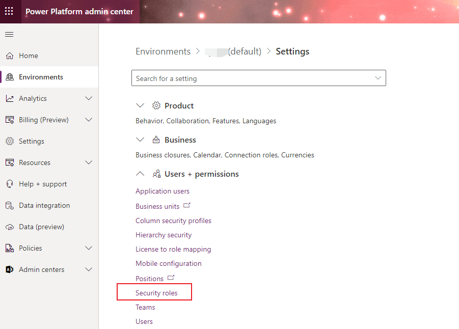This screenshot has width=459, height=329.
Task: Expand the Billing (Preview) chevron
Action: 89,120
